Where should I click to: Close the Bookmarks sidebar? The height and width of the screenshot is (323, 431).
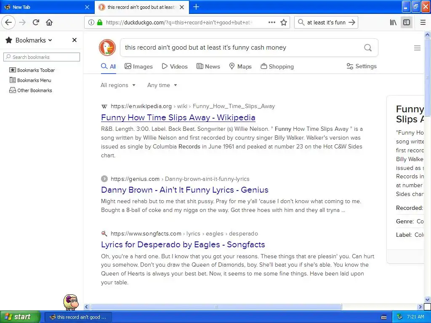click(74, 40)
